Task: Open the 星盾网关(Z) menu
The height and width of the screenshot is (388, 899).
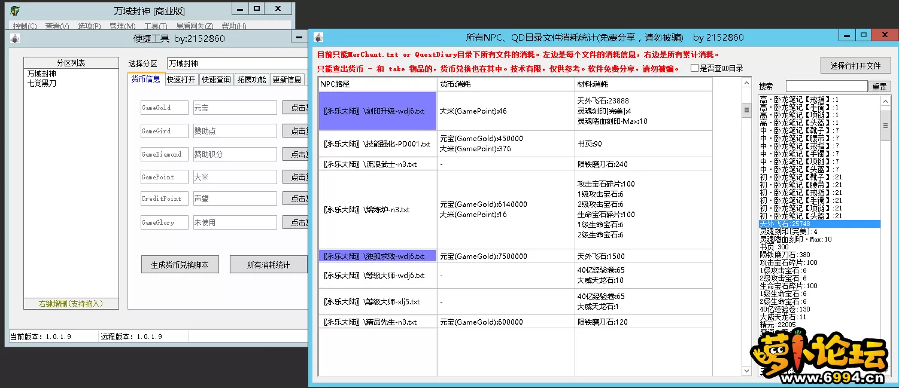Action: click(x=195, y=26)
